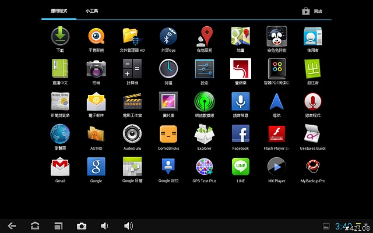Open the PDF reader app

pos(277,69)
